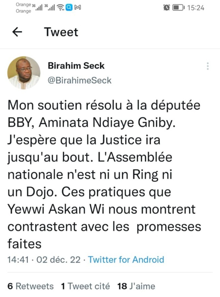
Task: Open the tweet options three-dot menu
Action: pyautogui.click(x=208, y=67)
